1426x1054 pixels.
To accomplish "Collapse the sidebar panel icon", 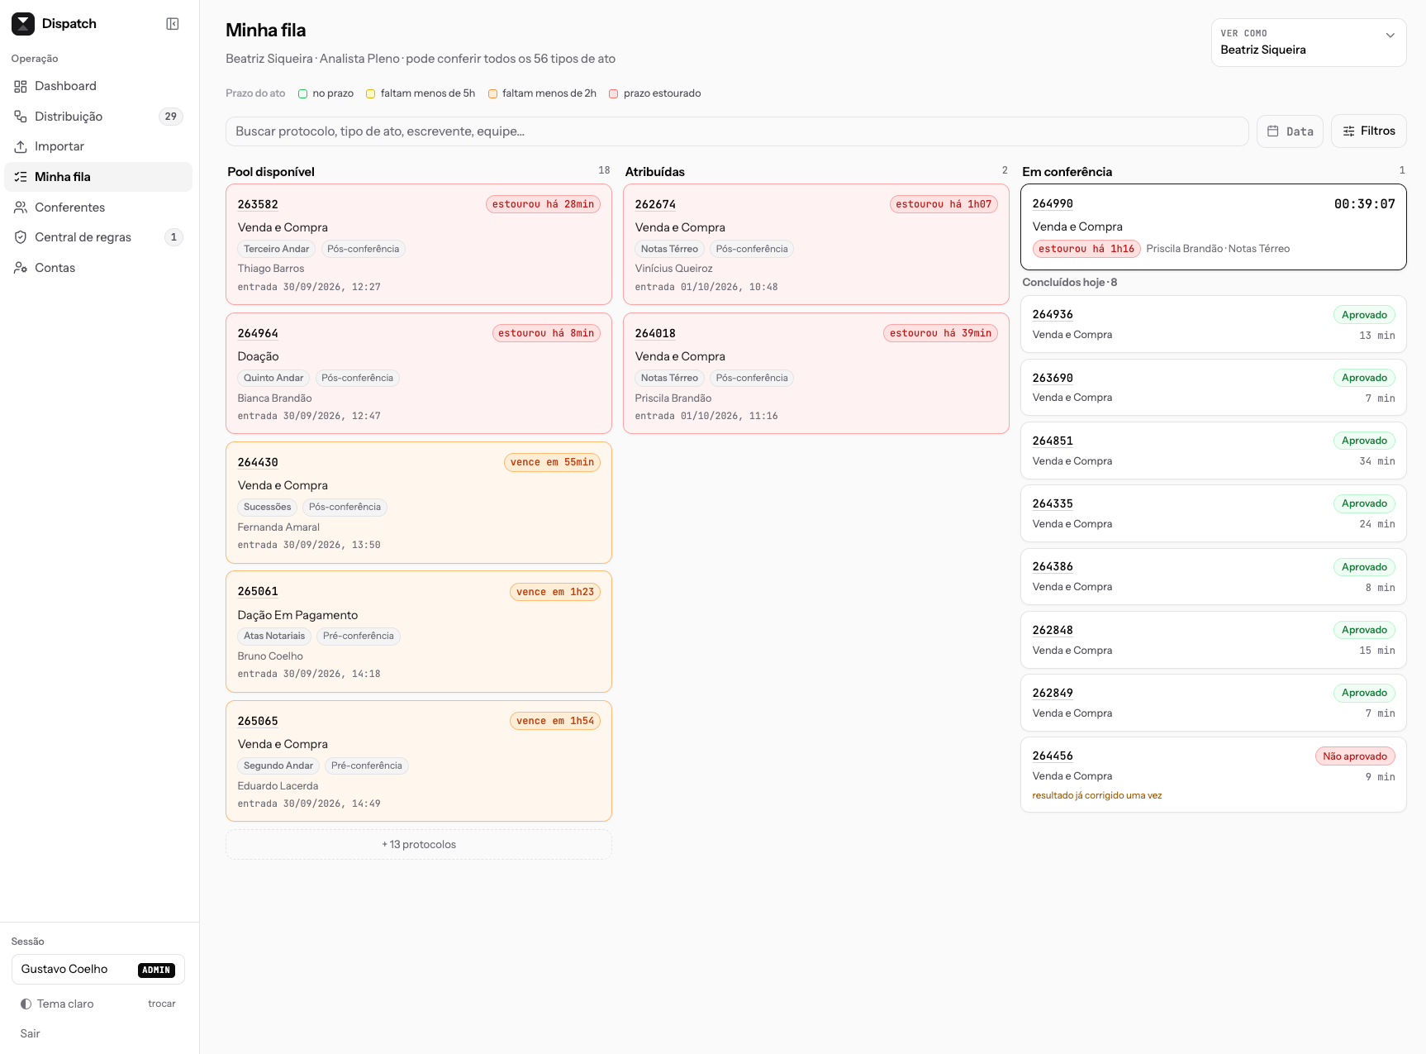I will (x=173, y=24).
